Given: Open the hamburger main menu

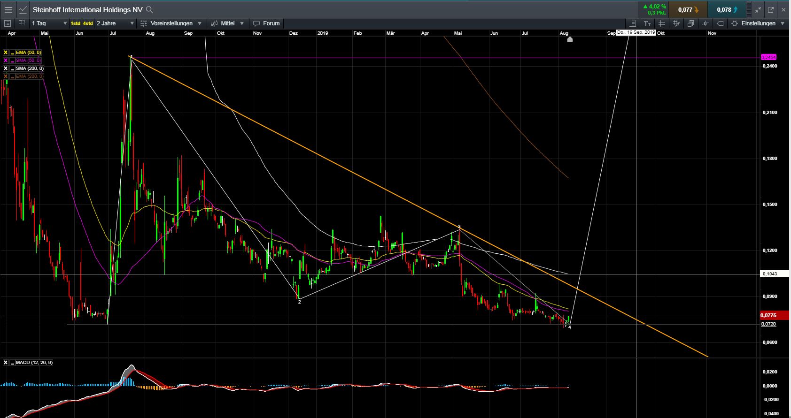Looking at the screenshot, I should (x=8, y=9).
